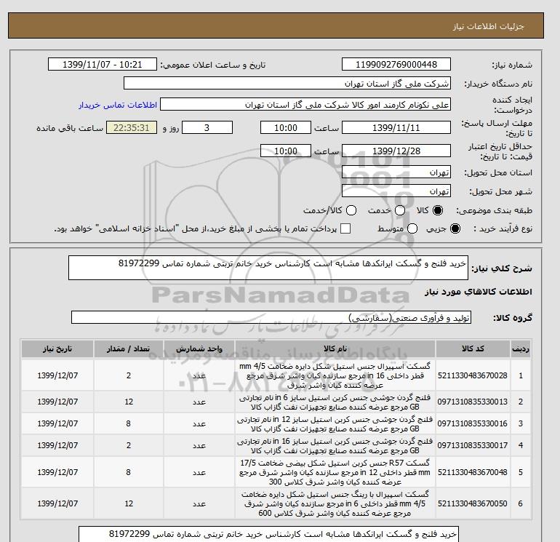Click the کد کالا column header
Image resolution: width=560 pixels, height=542 pixels.
(x=473, y=348)
